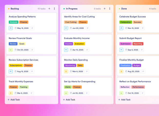The image size is (159, 116).
Task: Click Add Task in Backlog column
Action: (x=14, y=100)
